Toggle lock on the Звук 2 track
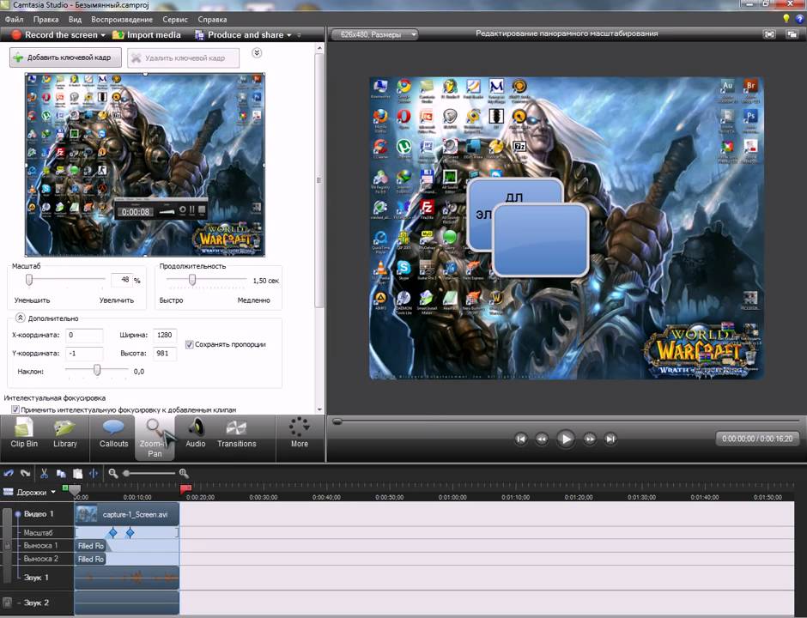Viewport: 807px width, 618px height. [x=7, y=602]
